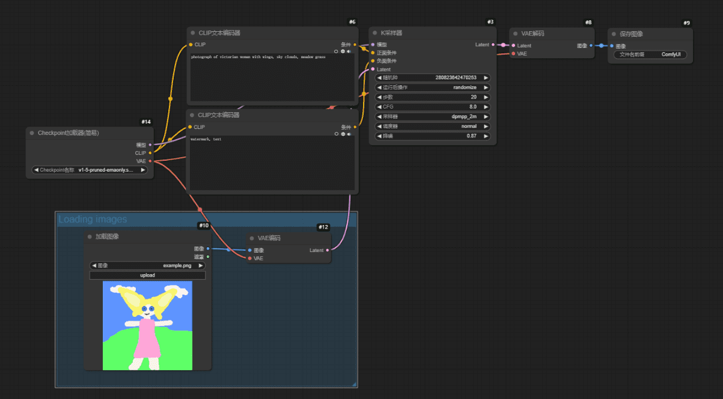
Task: Click the 降噪 0.87 slider field
Action: pyautogui.click(x=433, y=136)
